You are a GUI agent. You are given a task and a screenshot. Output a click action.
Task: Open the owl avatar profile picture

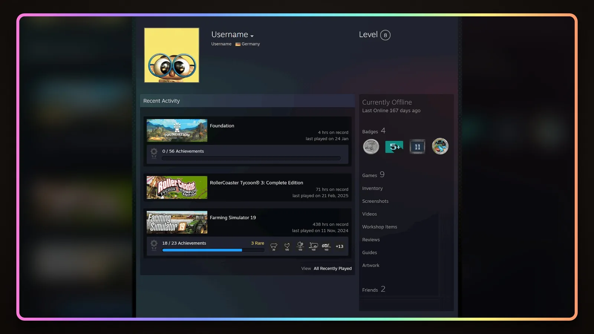172,55
